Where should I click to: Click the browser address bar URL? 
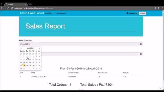click(38, 8)
